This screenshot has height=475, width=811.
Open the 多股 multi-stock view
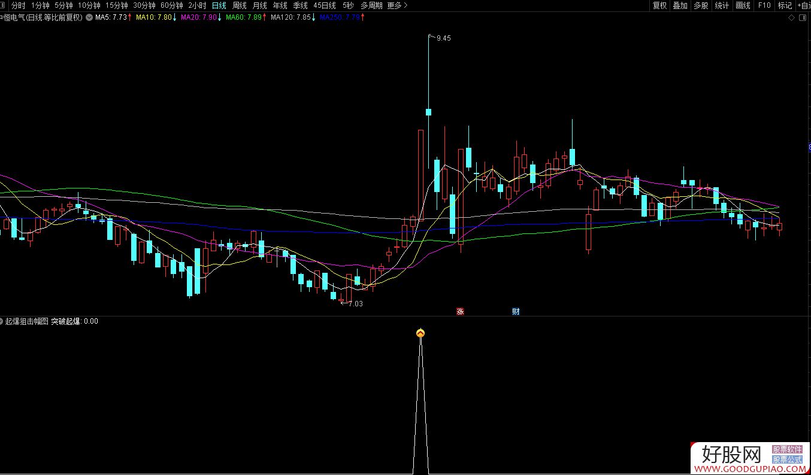[x=701, y=5]
